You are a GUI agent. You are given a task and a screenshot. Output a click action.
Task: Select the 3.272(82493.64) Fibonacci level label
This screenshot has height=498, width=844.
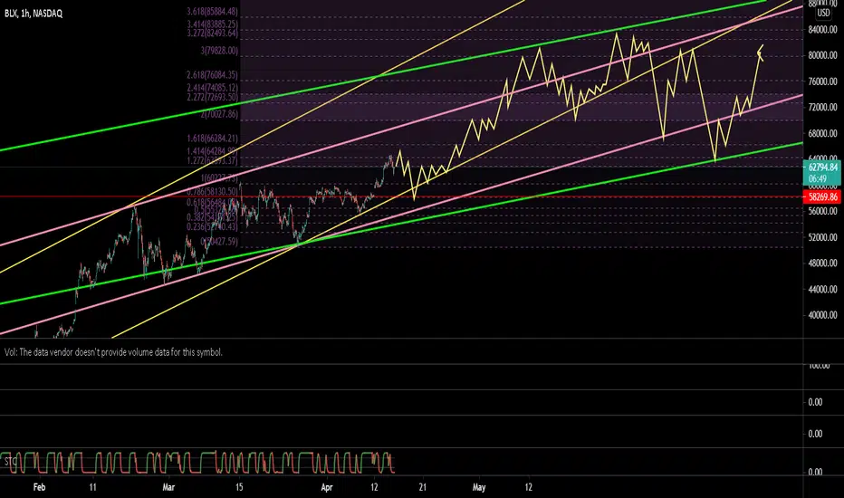pos(212,34)
